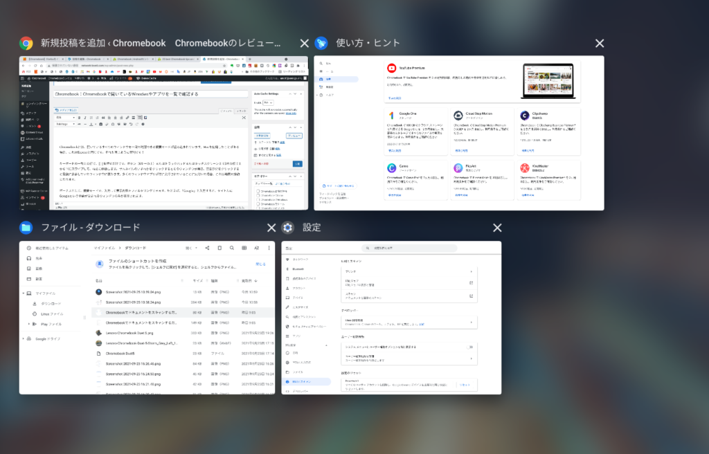Sort files by the サイズ column header

197,281
